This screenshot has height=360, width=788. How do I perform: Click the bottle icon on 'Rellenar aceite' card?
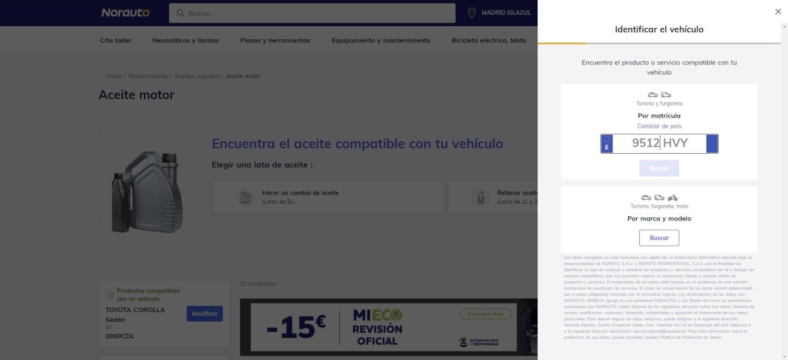tap(481, 197)
